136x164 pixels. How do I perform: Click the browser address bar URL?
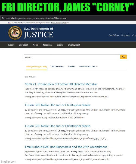coord(36,18)
